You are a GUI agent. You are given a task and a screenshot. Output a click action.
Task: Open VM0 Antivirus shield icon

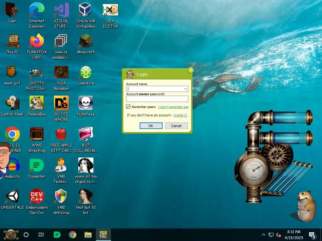[61, 202]
